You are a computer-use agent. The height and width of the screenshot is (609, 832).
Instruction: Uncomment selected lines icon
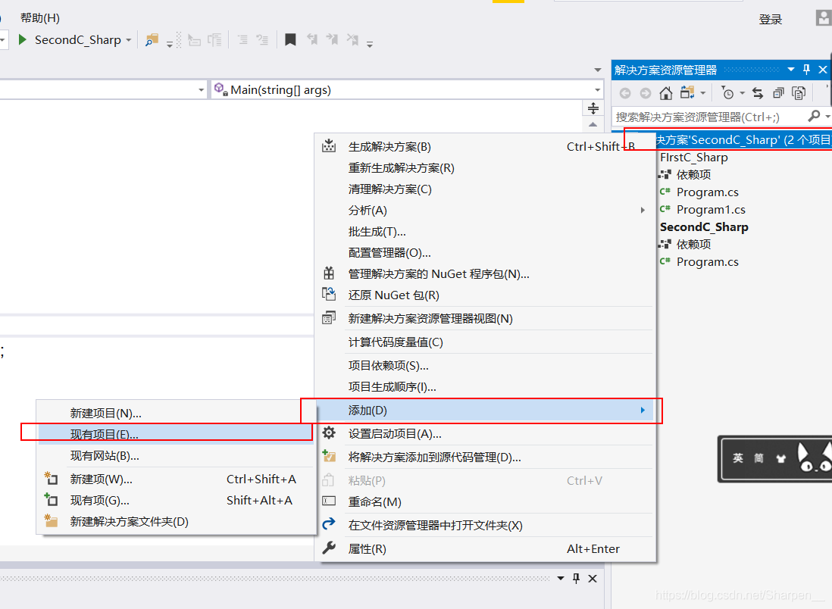point(262,40)
